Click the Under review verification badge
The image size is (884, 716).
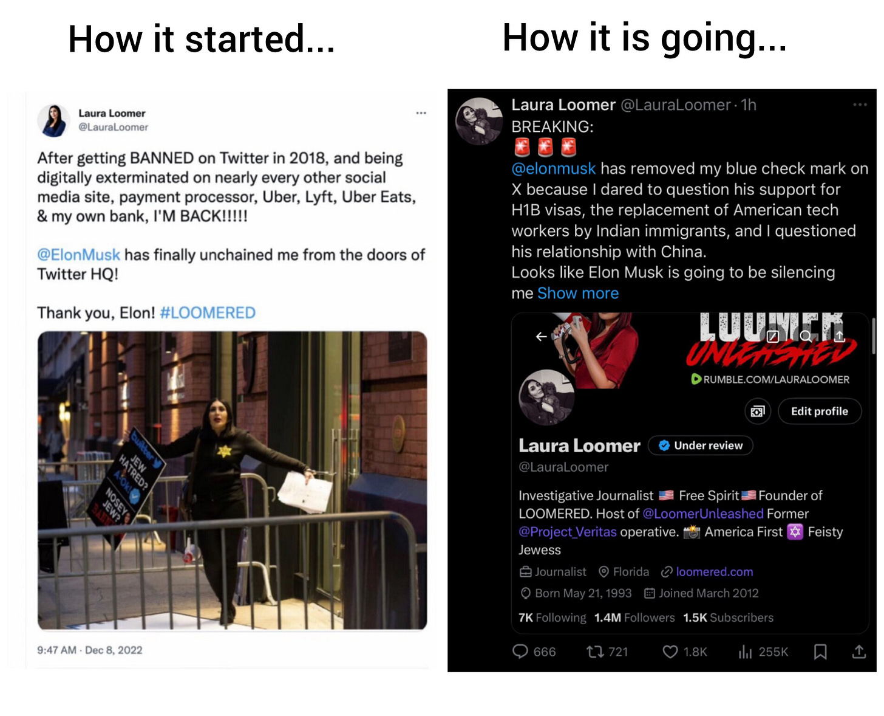(x=701, y=446)
